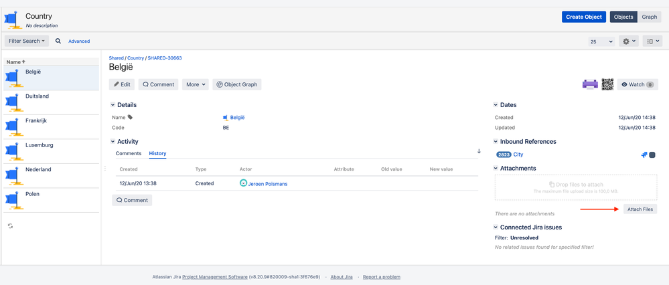Click the Drop files to attach area
The height and width of the screenshot is (285, 669).
click(576, 187)
